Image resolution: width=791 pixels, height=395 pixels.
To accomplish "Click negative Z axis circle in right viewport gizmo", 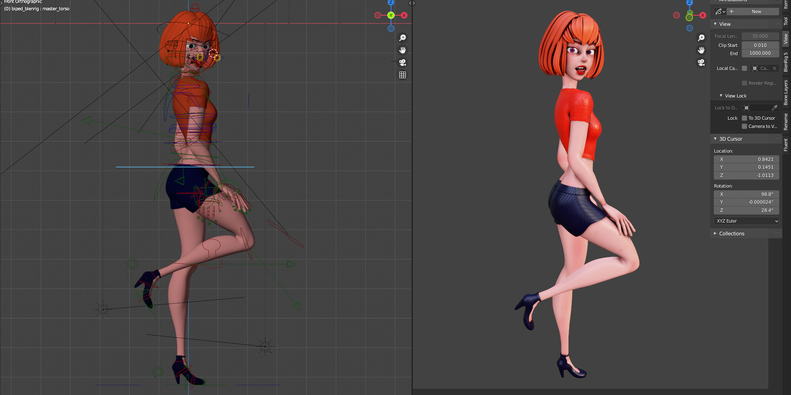I will (689, 28).
